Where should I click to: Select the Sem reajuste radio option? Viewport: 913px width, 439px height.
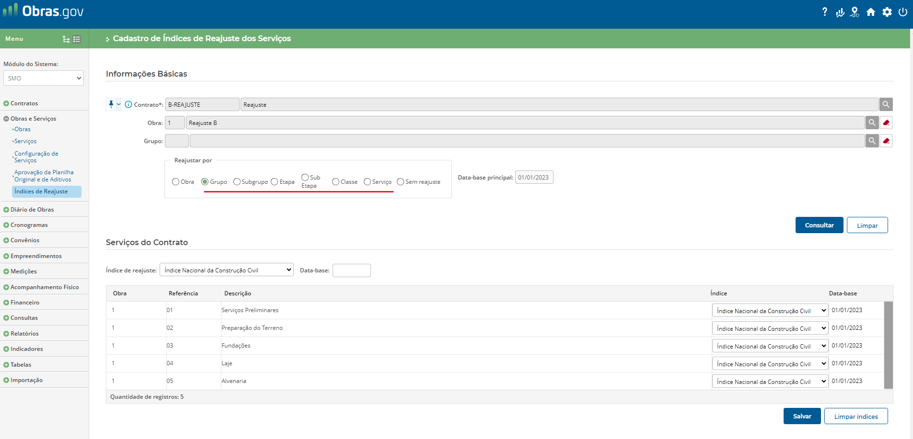pyautogui.click(x=401, y=182)
